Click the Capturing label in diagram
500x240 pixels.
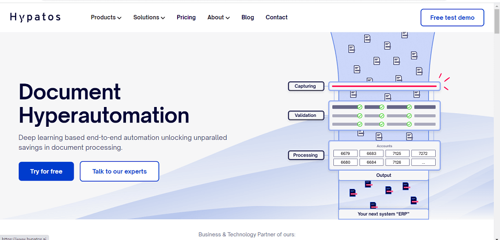(306, 86)
